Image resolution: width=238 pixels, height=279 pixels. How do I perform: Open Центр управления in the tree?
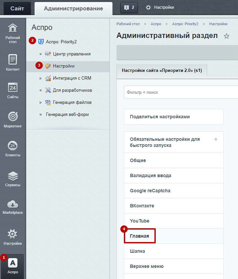(x=72, y=54)
